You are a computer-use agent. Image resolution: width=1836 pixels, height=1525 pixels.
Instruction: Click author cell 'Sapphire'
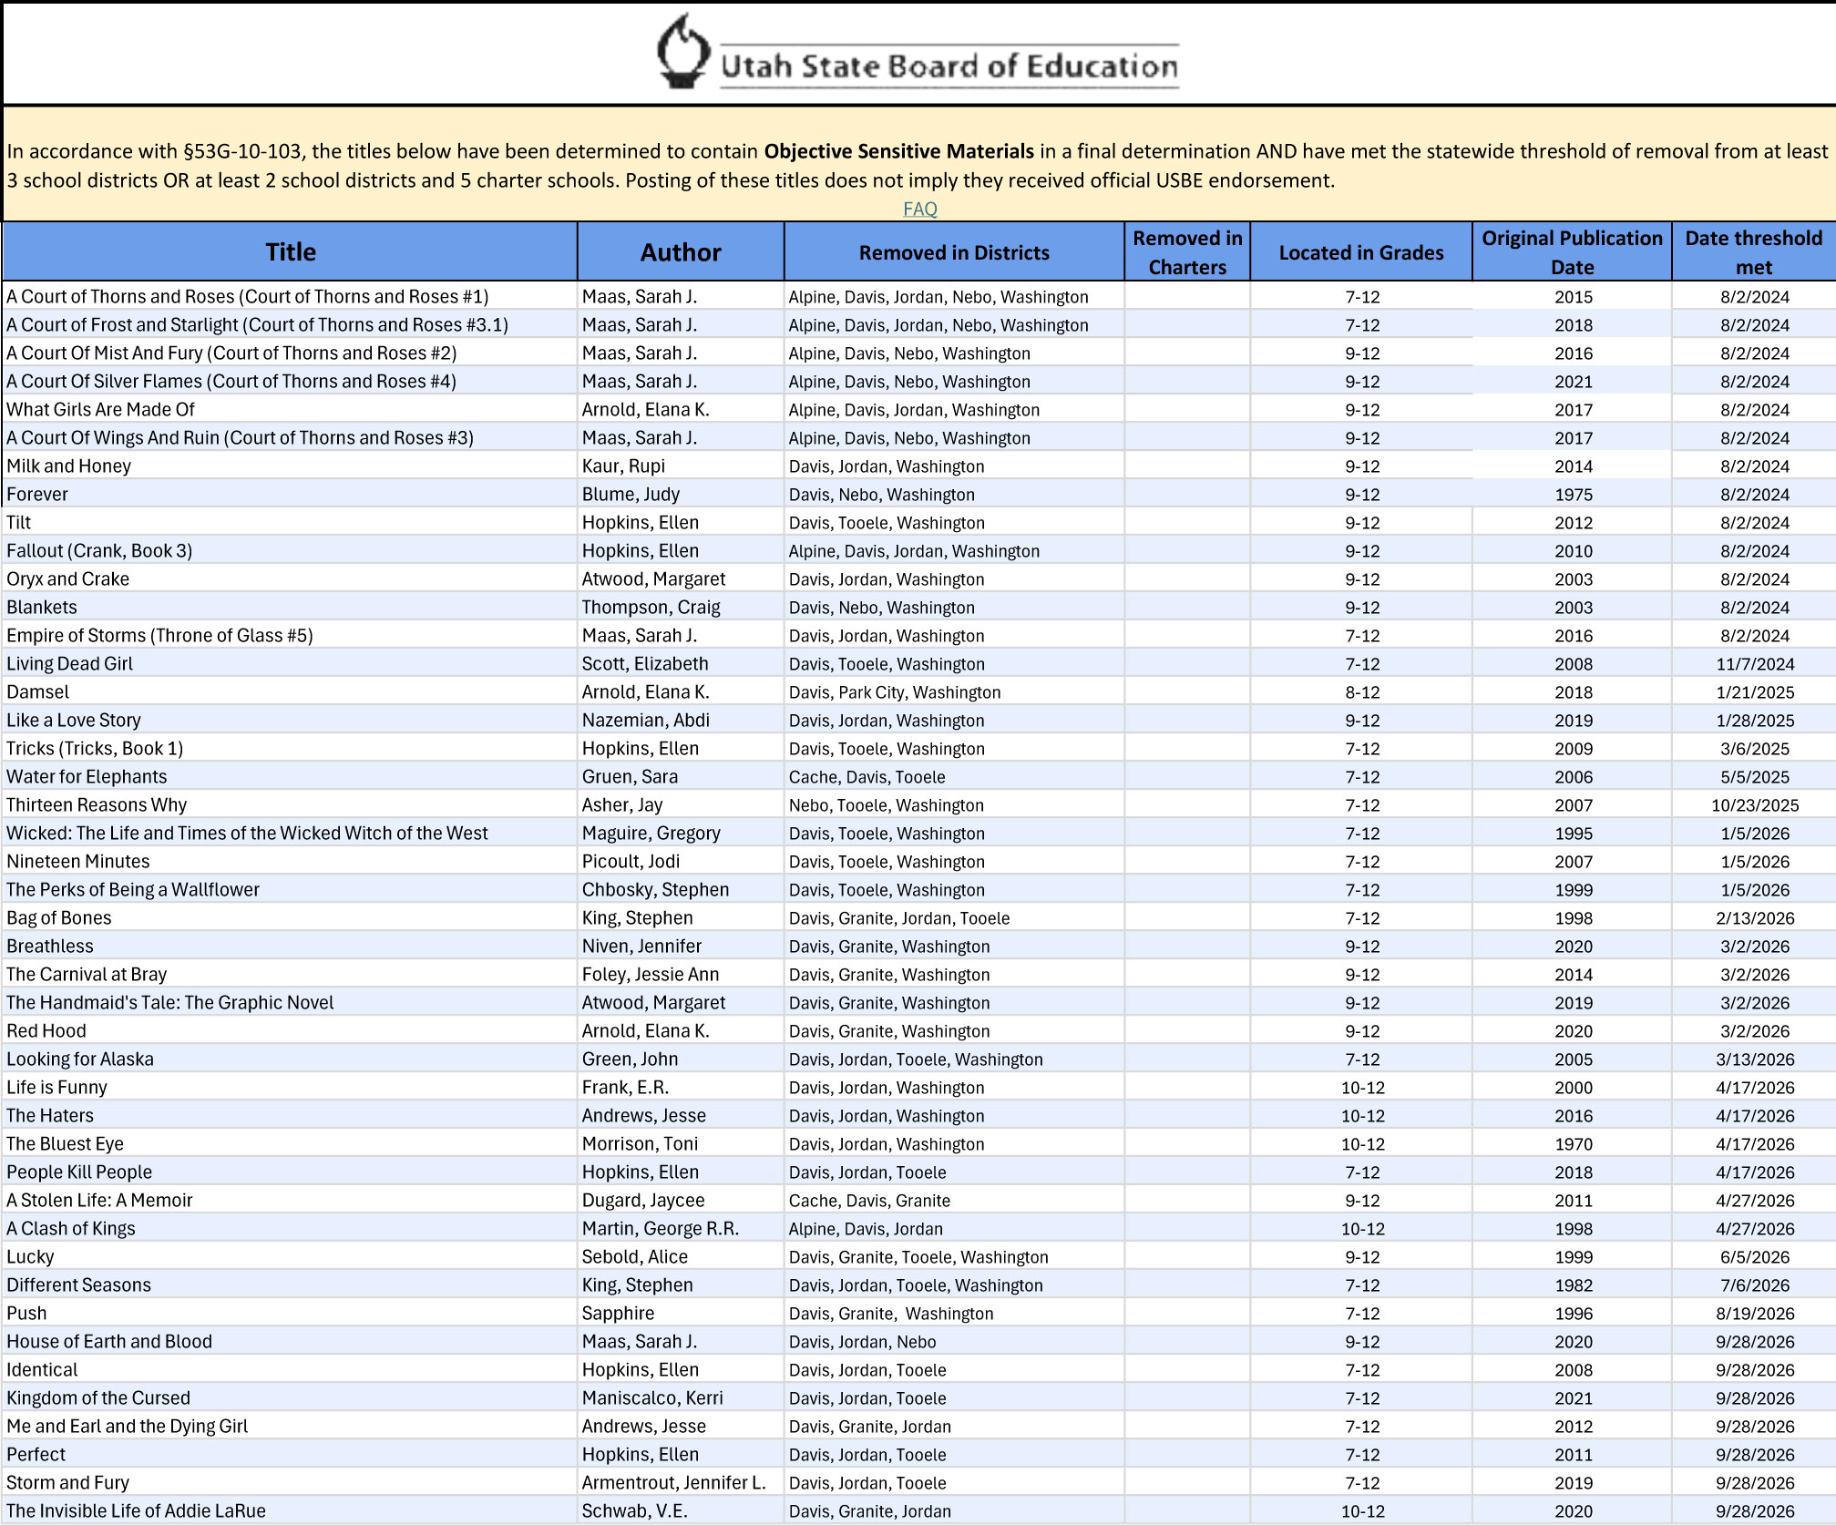[681, 1314]
